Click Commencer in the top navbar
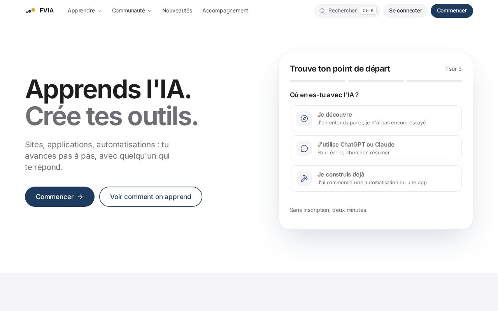The width and height of the screenshot is (498, 311). 452,11
